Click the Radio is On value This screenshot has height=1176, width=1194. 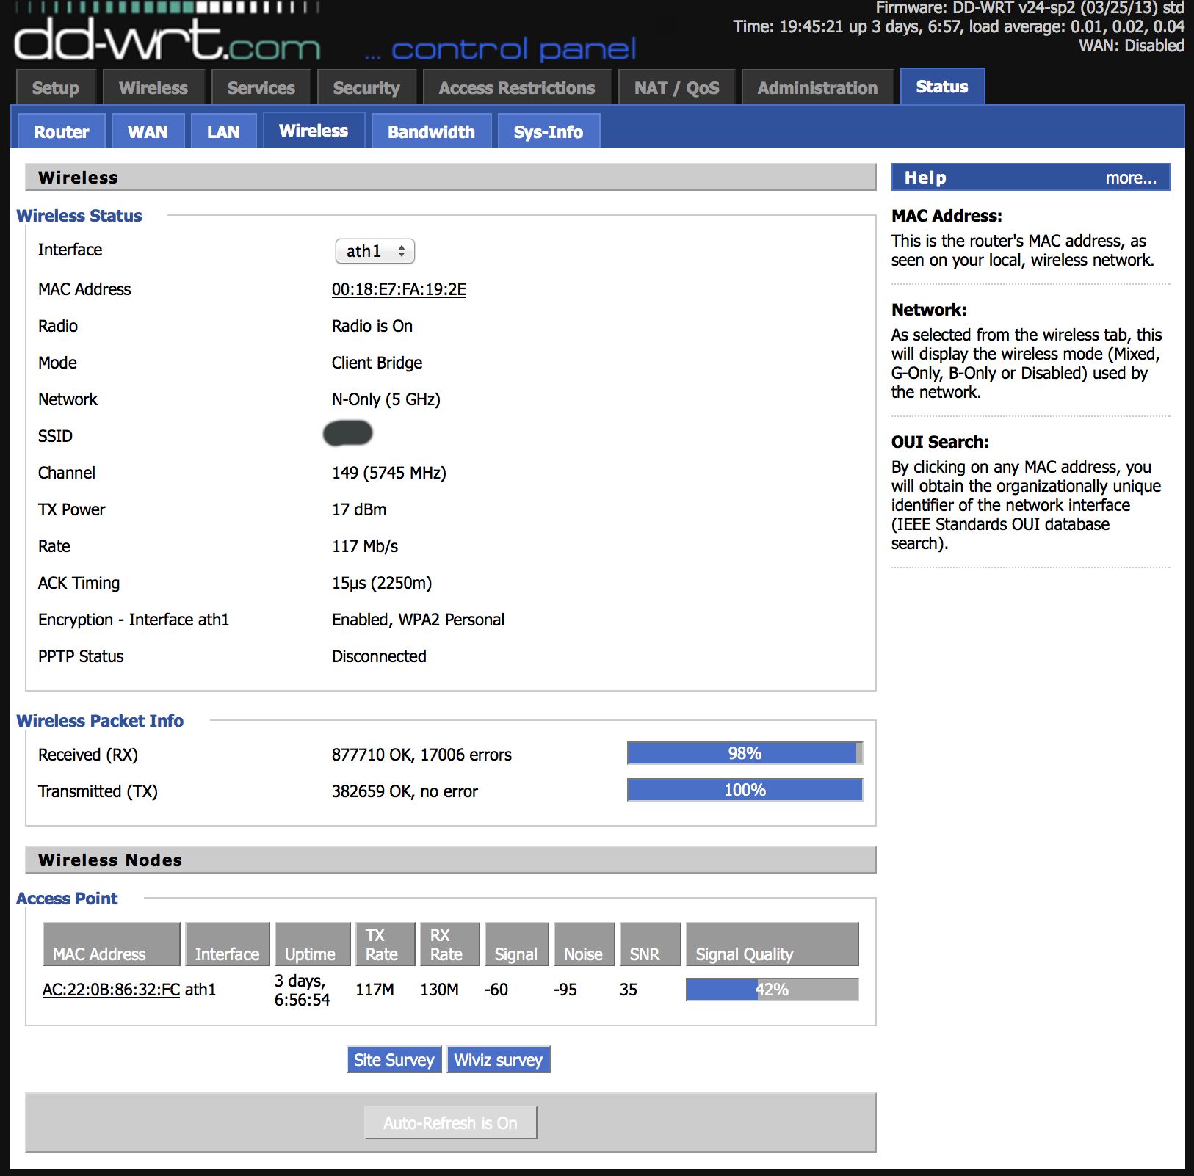pos(372,326)
